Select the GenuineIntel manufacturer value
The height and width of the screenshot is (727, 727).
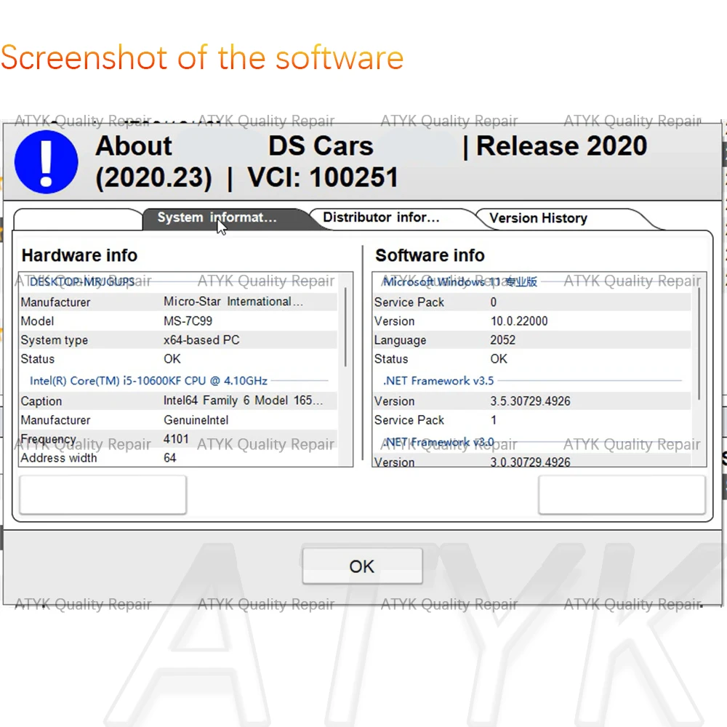click(196, 420)
